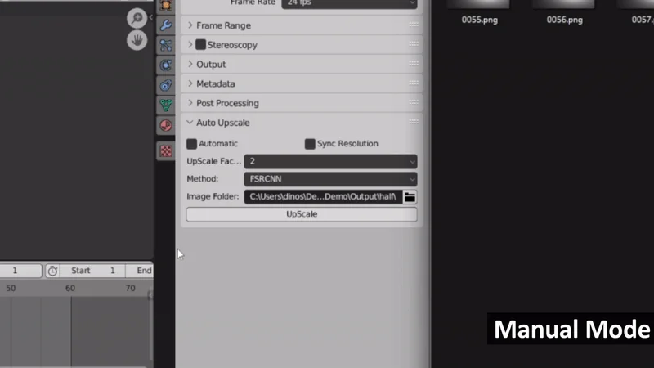Click frame 60 on the timeline ruler

70,289
